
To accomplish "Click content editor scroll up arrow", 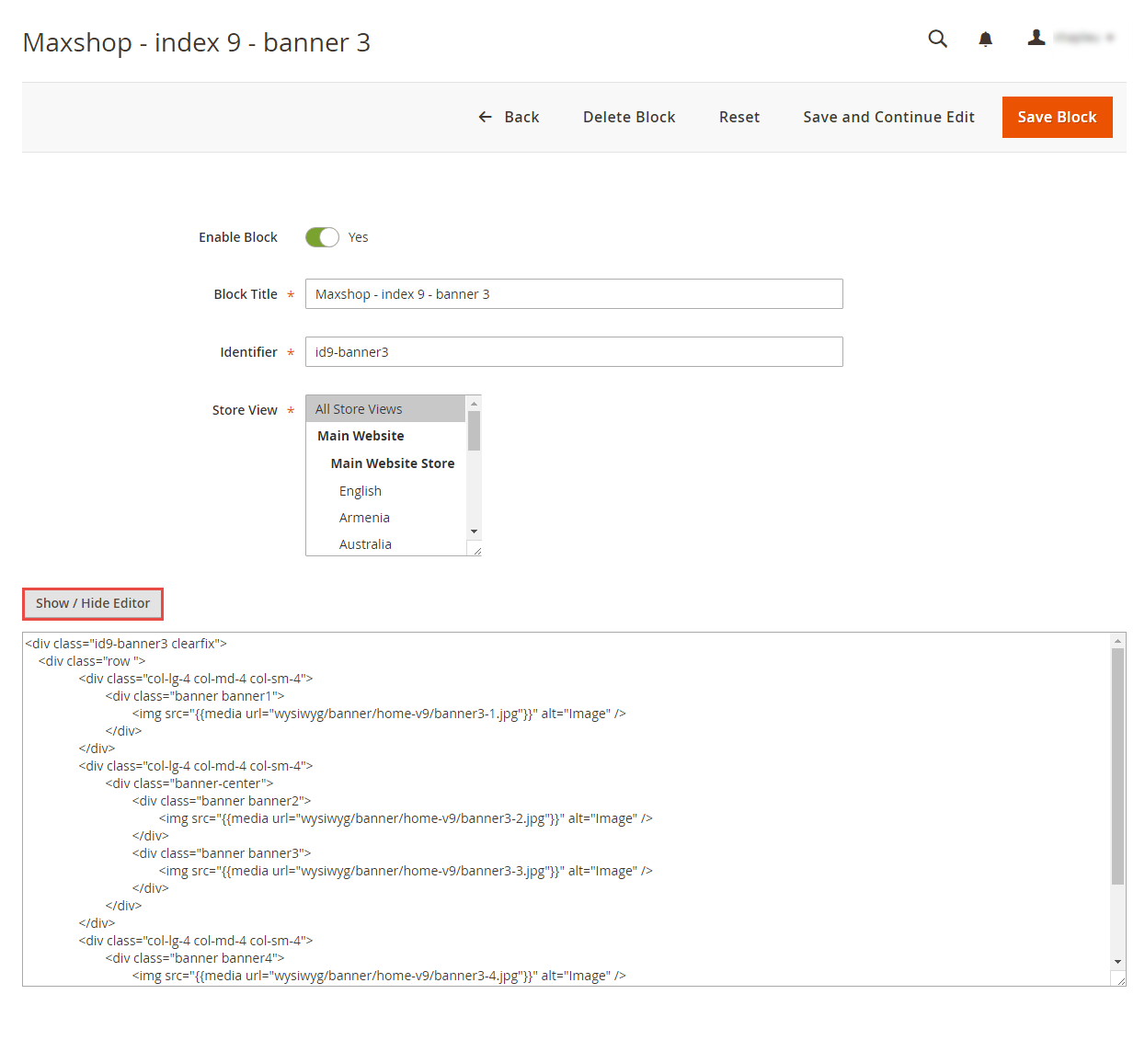I will click(x=1118, y=640).
